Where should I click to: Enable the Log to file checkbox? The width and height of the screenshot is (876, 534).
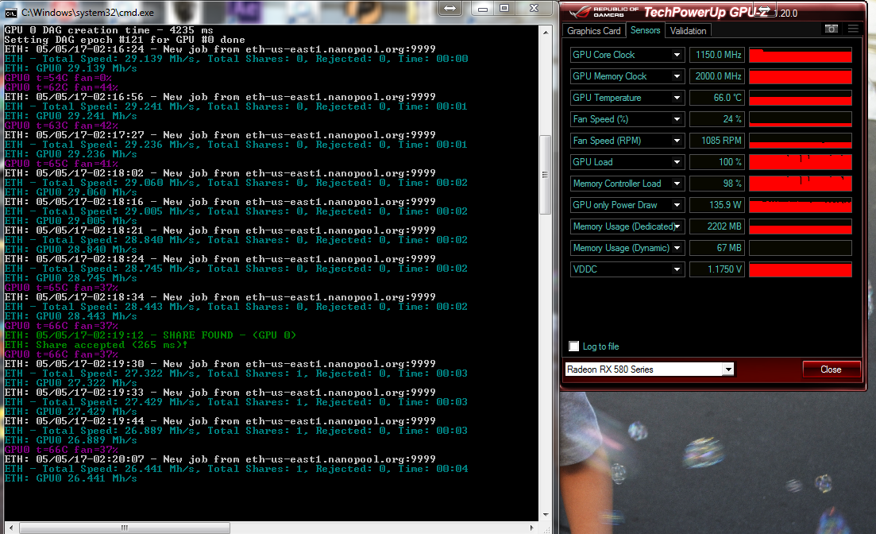tap(573, 346)
